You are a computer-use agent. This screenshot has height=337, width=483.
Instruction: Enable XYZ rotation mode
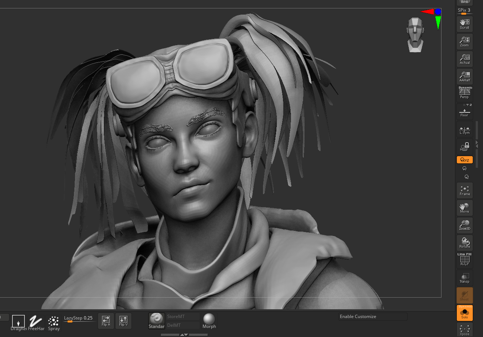(x=464, y=160)
